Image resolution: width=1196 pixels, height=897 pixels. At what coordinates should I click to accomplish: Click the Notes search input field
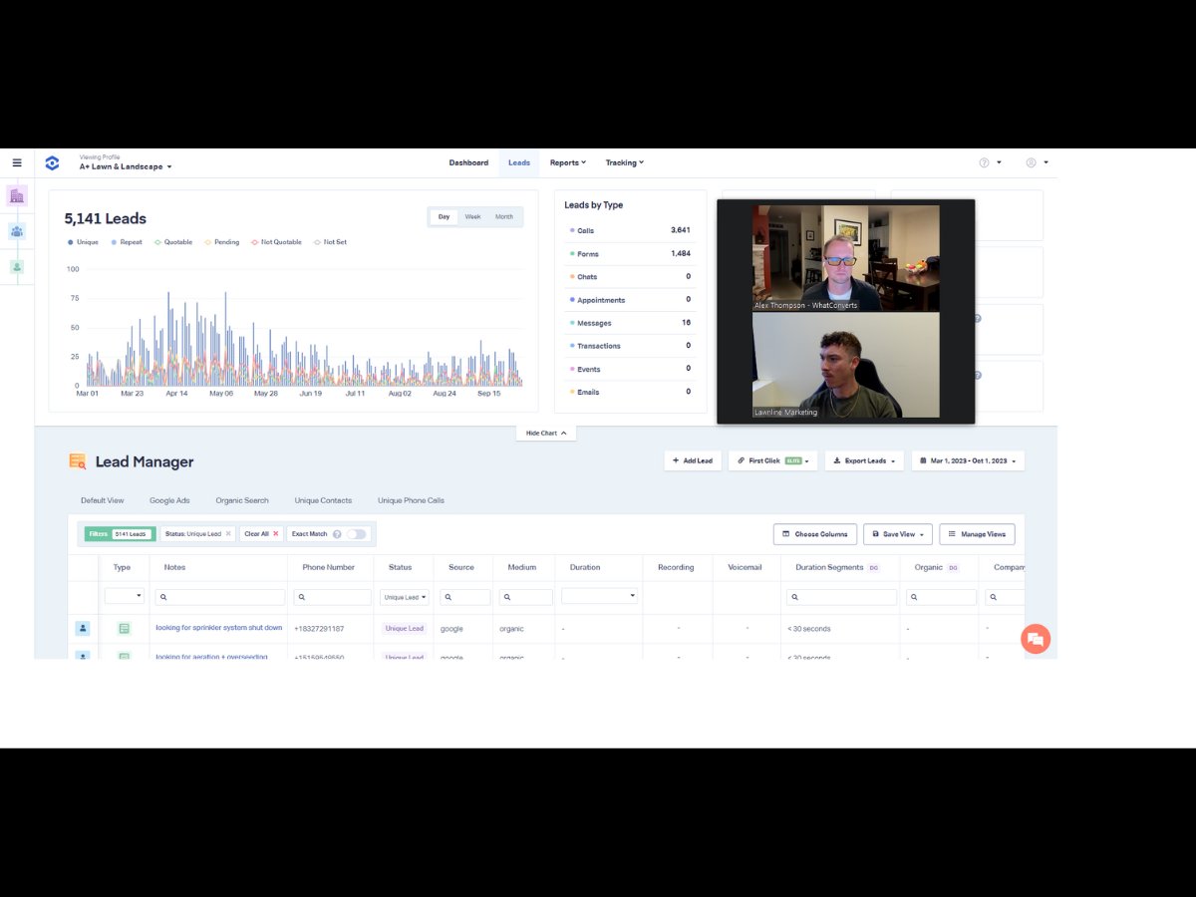pyautogui.click(x=218, y=596)
